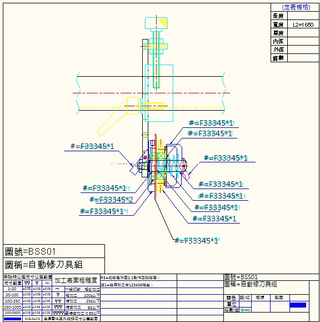This screenshot has height=322, width=320.
Task: Select the four-triangle symbol for 最精密加工
Action: pyautogui.click(x=58, y=313)
